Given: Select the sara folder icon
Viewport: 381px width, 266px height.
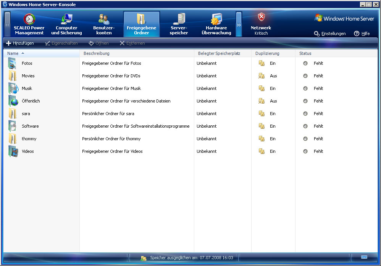Looking at the screenshot, I should pyautogui.click(x=13, y=114).
